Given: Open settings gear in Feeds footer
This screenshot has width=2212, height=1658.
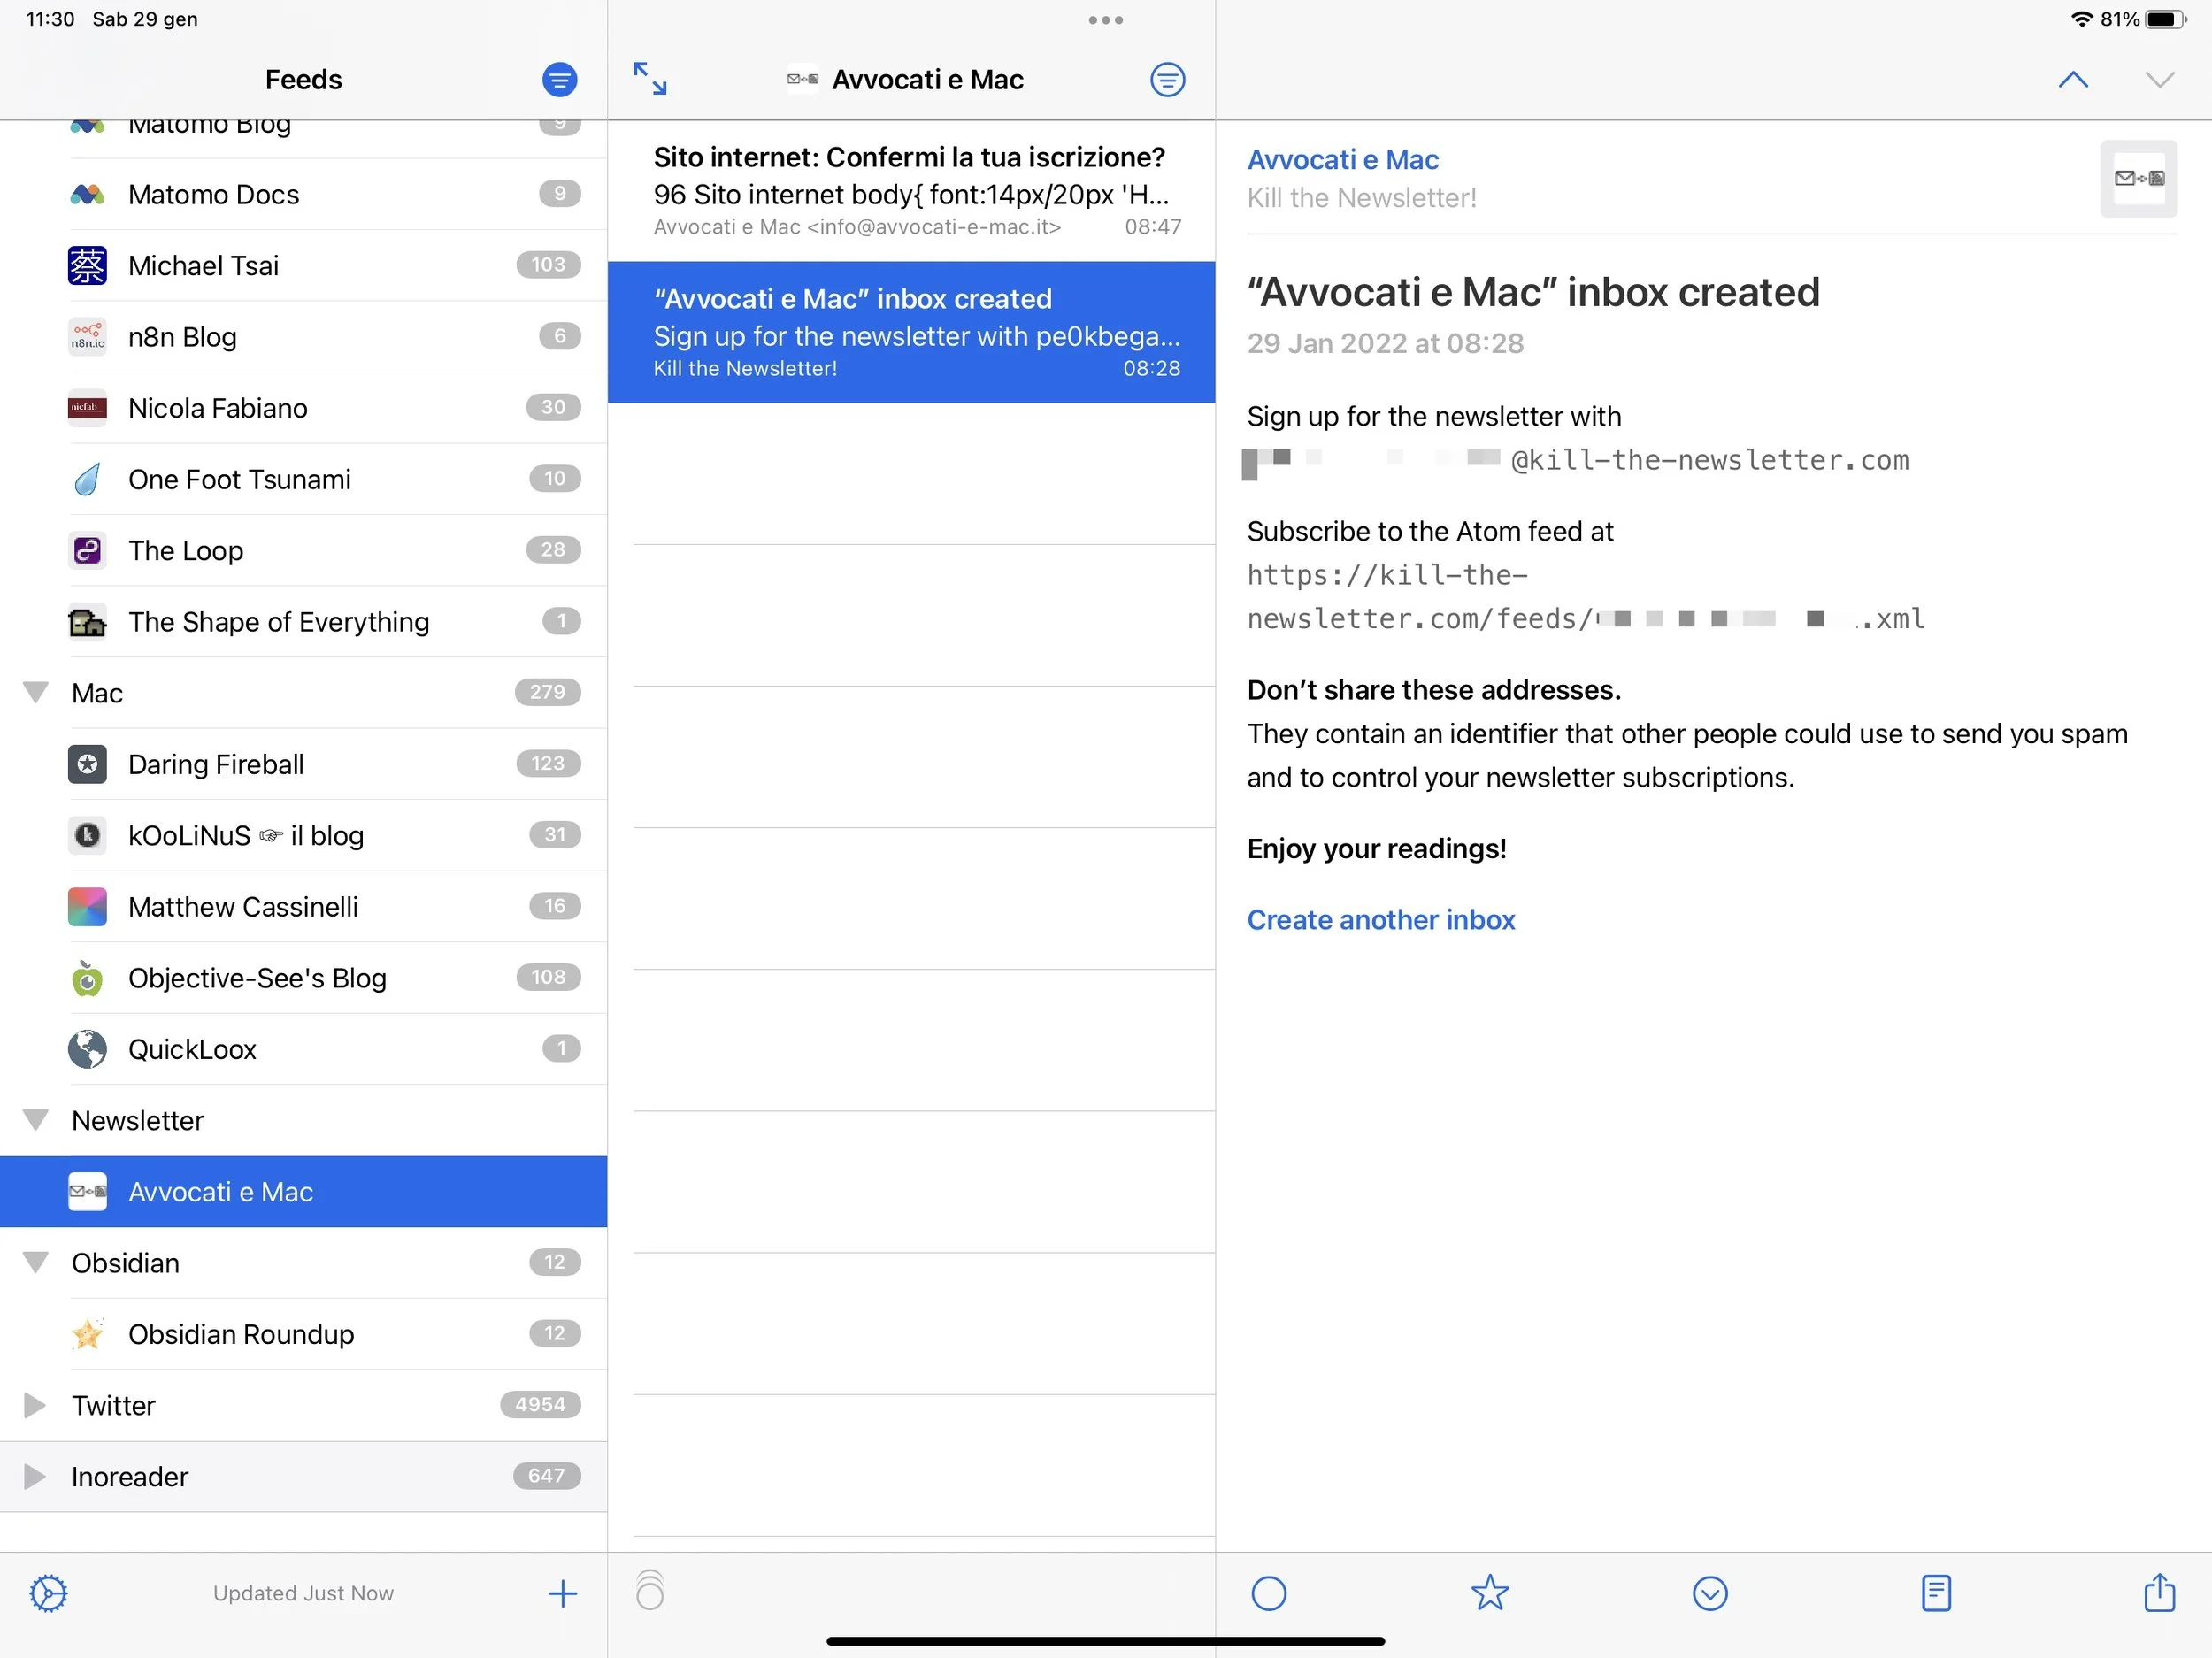Looking at the screenshot, I should 48,1593.
